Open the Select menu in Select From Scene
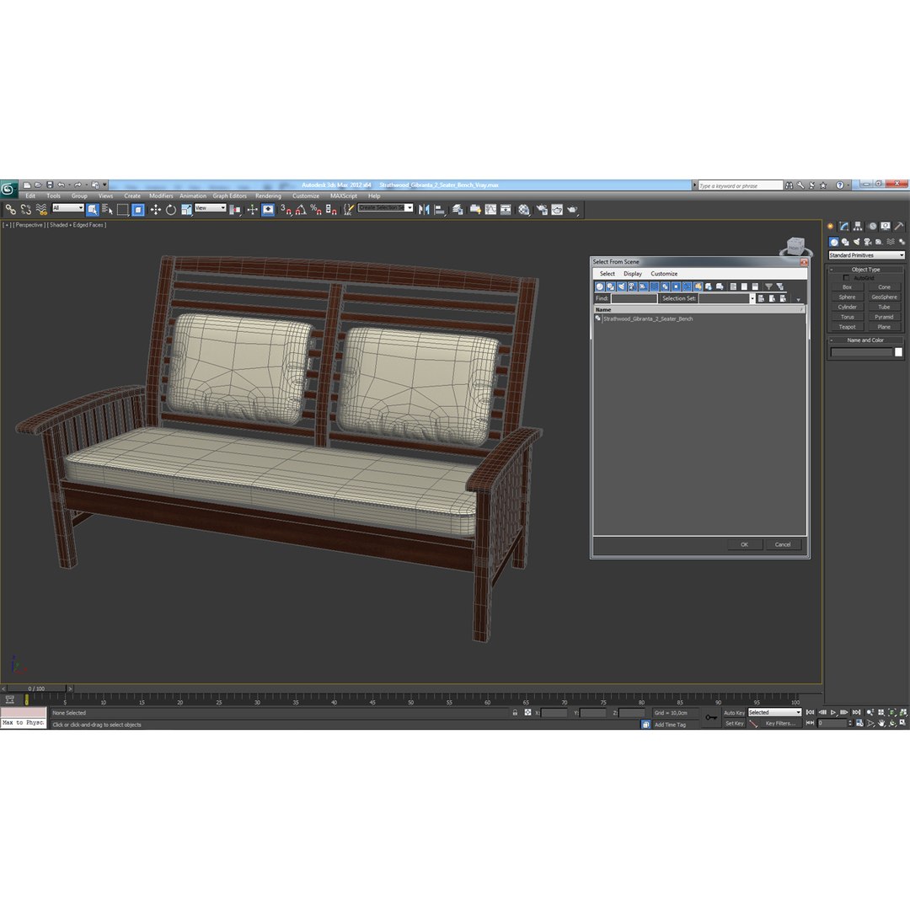 point(607,273)
